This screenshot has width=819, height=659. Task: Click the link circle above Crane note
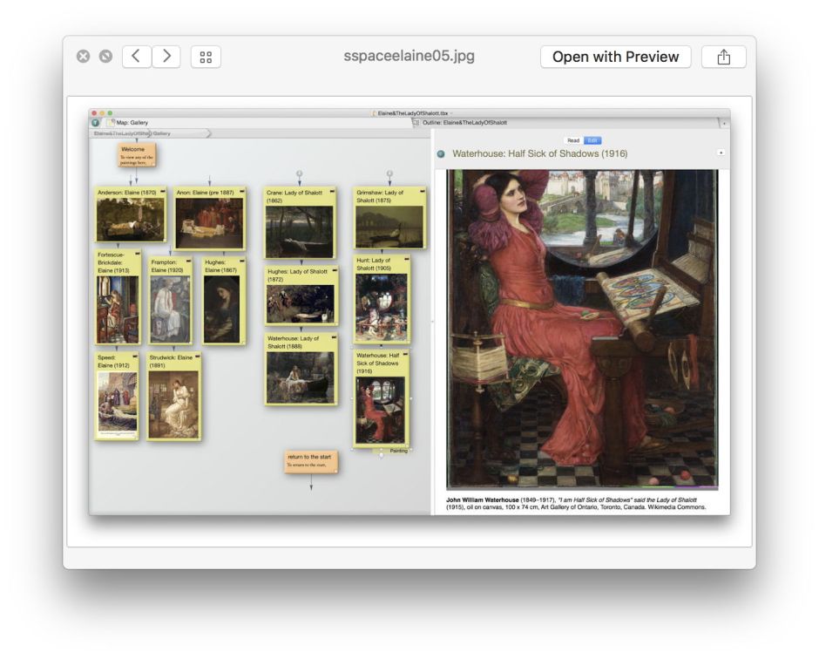[x=300, y=173]
